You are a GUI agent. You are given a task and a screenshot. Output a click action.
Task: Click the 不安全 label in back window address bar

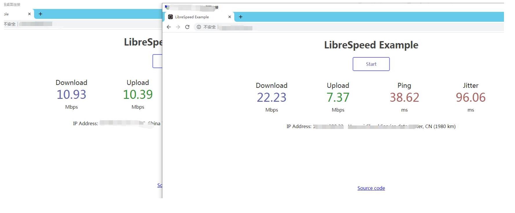10,24
